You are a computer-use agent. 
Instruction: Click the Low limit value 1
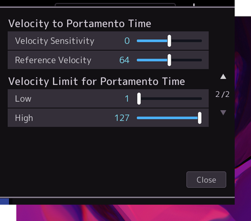[x=127, y=99]
